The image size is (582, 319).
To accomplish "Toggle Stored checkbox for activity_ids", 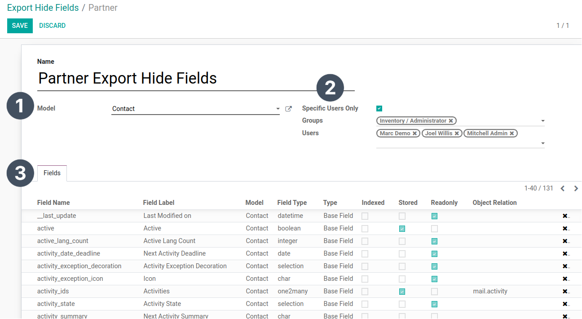I will click(402, 292).
